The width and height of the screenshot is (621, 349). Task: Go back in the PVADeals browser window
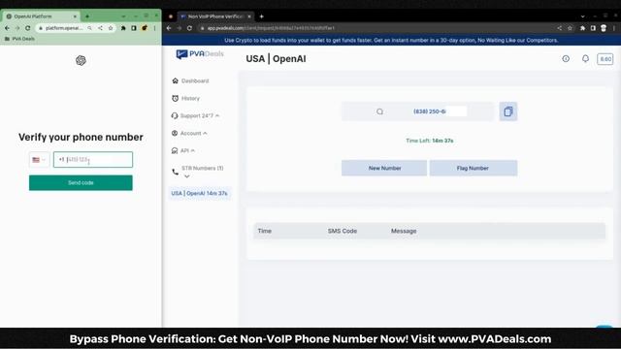click(x=169, y=28)
